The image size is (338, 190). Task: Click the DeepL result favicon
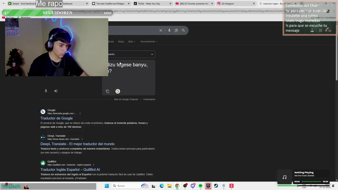pyautogui.click(x=43, y=137)
